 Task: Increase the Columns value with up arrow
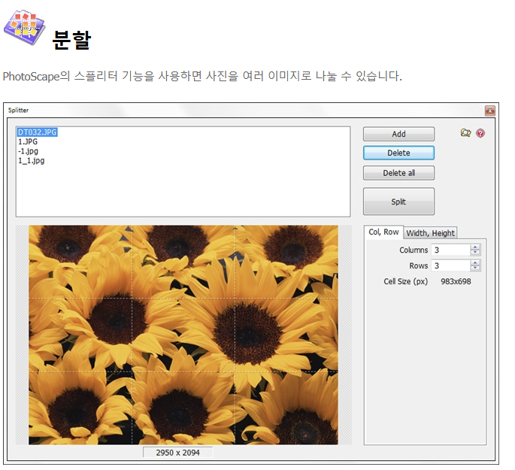pyautogui.click(x=475, y=247)
